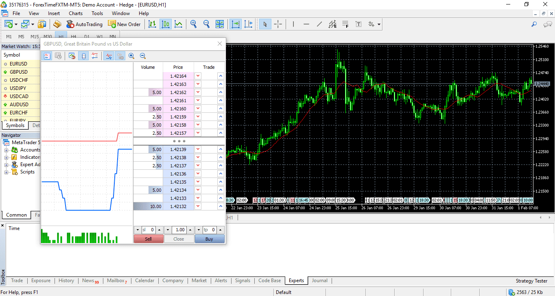Draw a trendline with the trendline tool
The image size is (555, 296).
tap(319, 24)
